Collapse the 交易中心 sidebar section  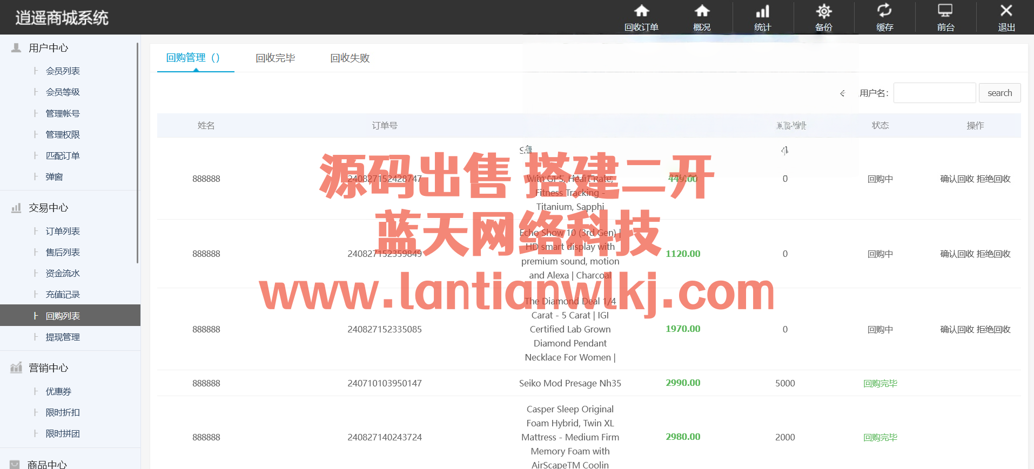(49, 208)
